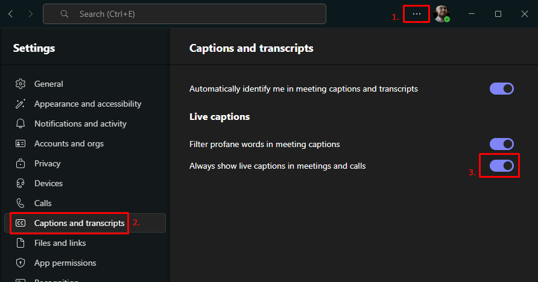Go forward with the forward arrow

30,14
